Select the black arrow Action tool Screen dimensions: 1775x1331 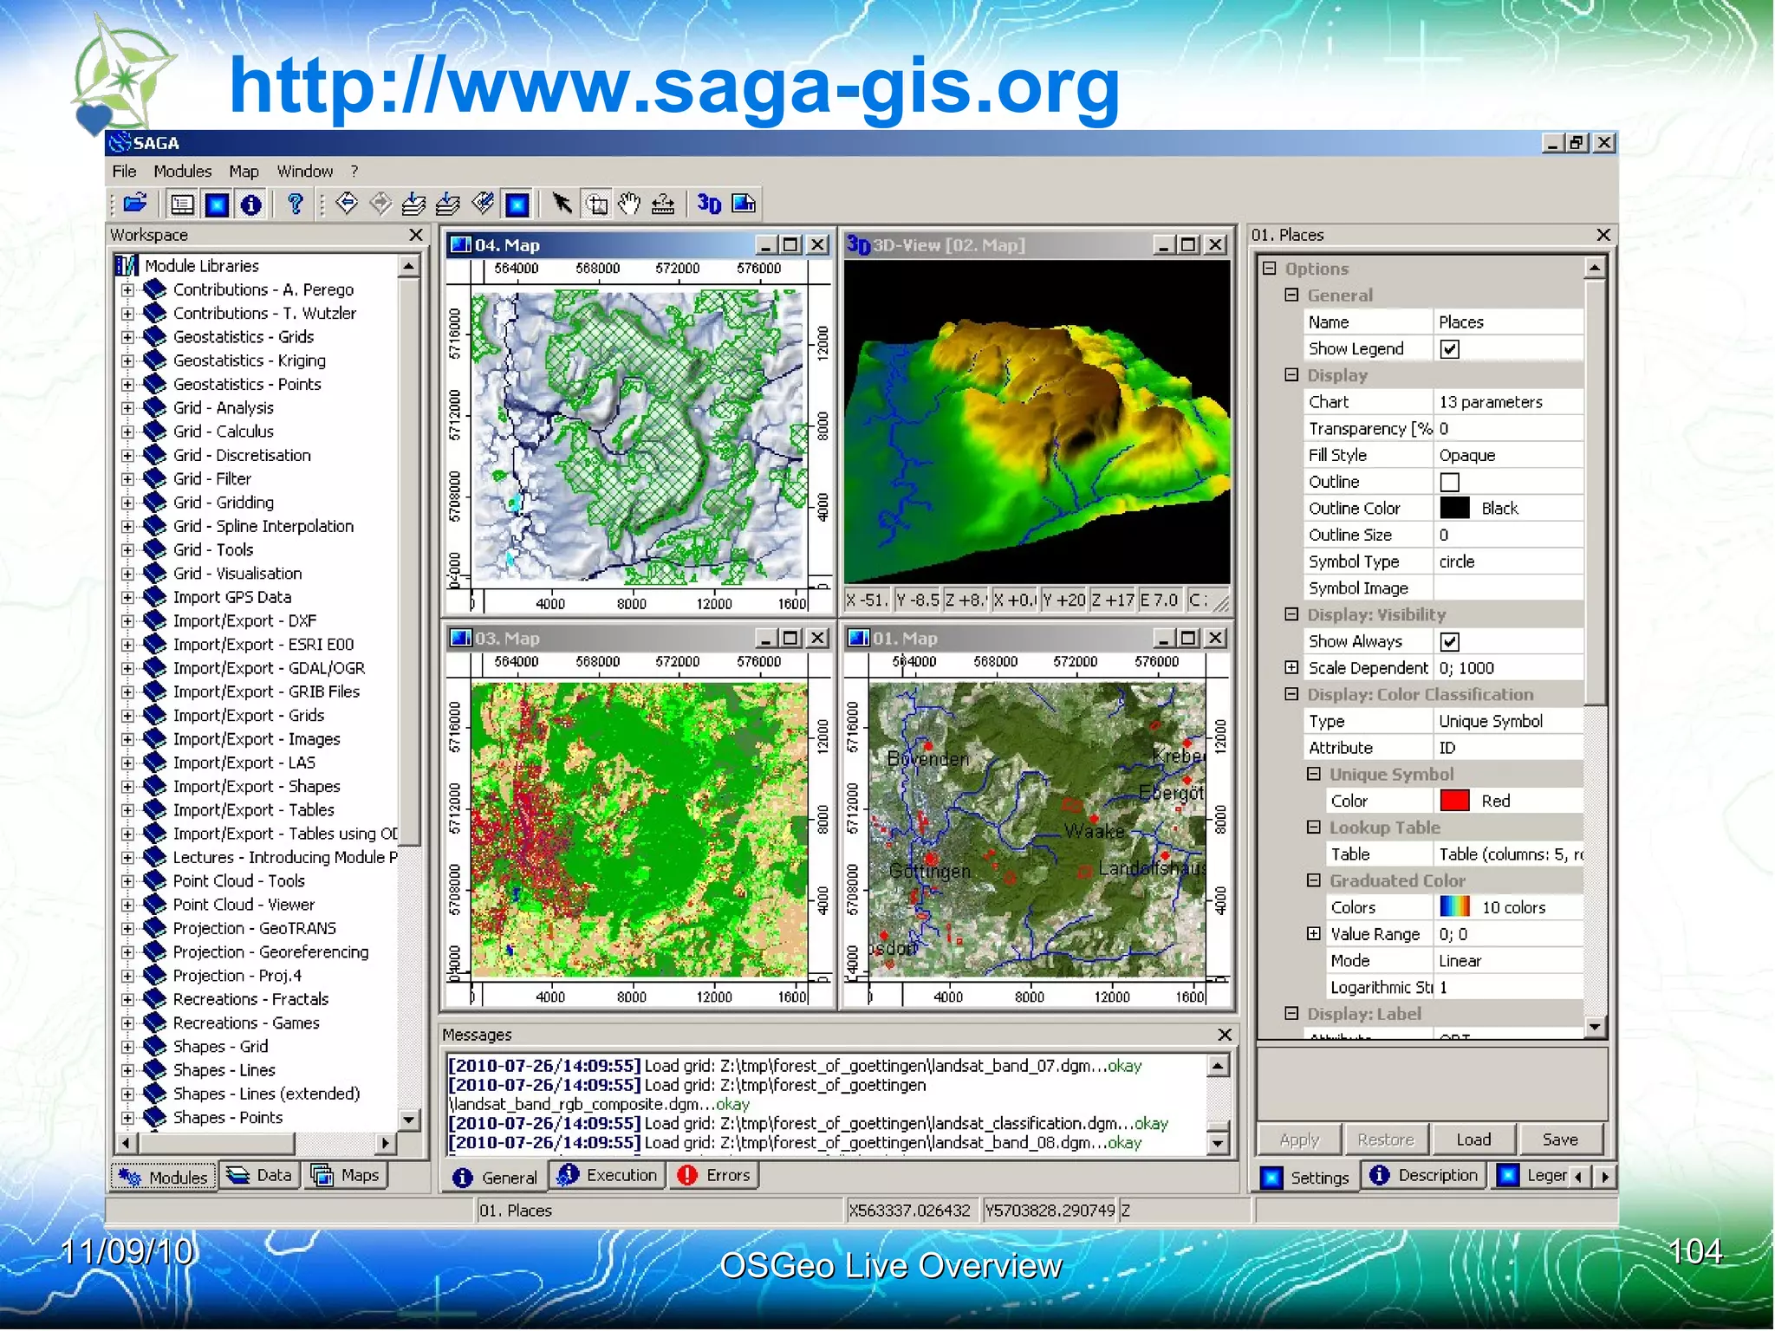[x=562, y=204]
